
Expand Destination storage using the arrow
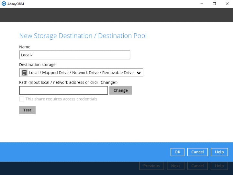click(x=139, y=73)
